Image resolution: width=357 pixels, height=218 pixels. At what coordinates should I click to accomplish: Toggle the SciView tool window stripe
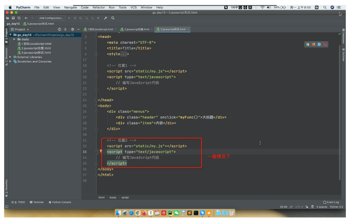344,54
